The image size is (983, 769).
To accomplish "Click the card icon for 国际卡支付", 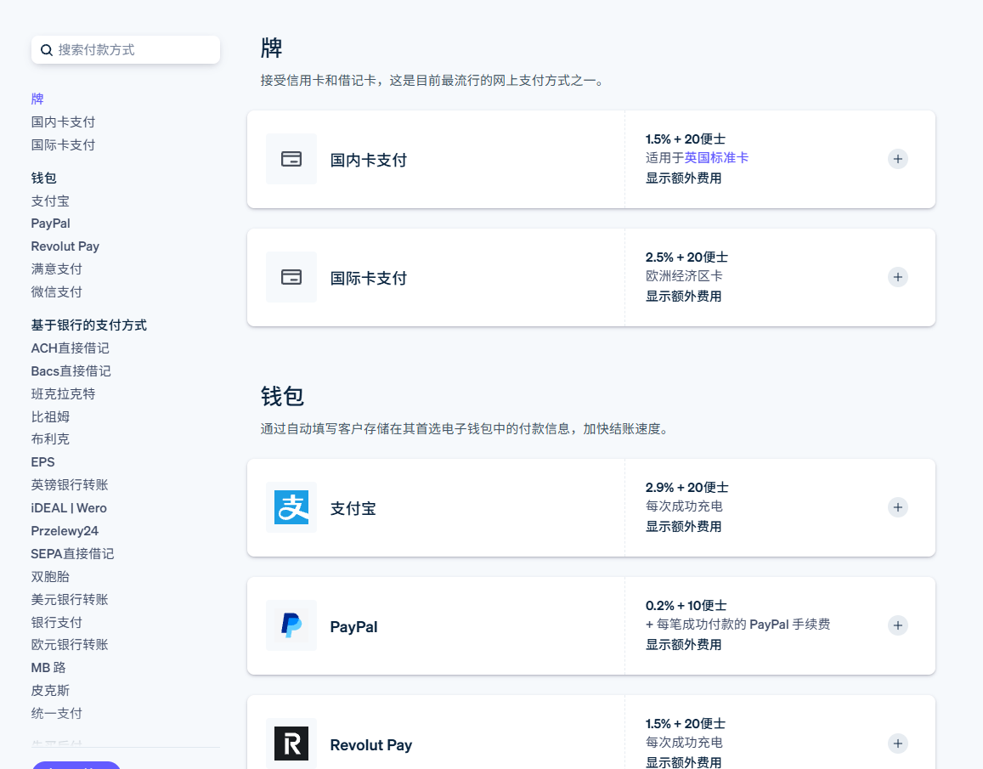I will [291, 277].
